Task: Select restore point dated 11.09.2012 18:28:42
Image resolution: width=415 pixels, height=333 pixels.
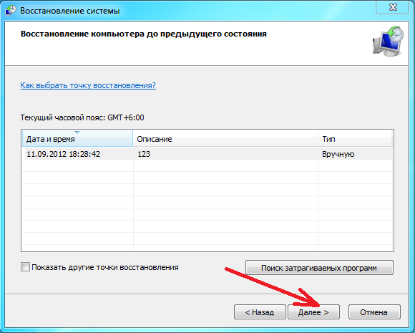Action: 63,154
